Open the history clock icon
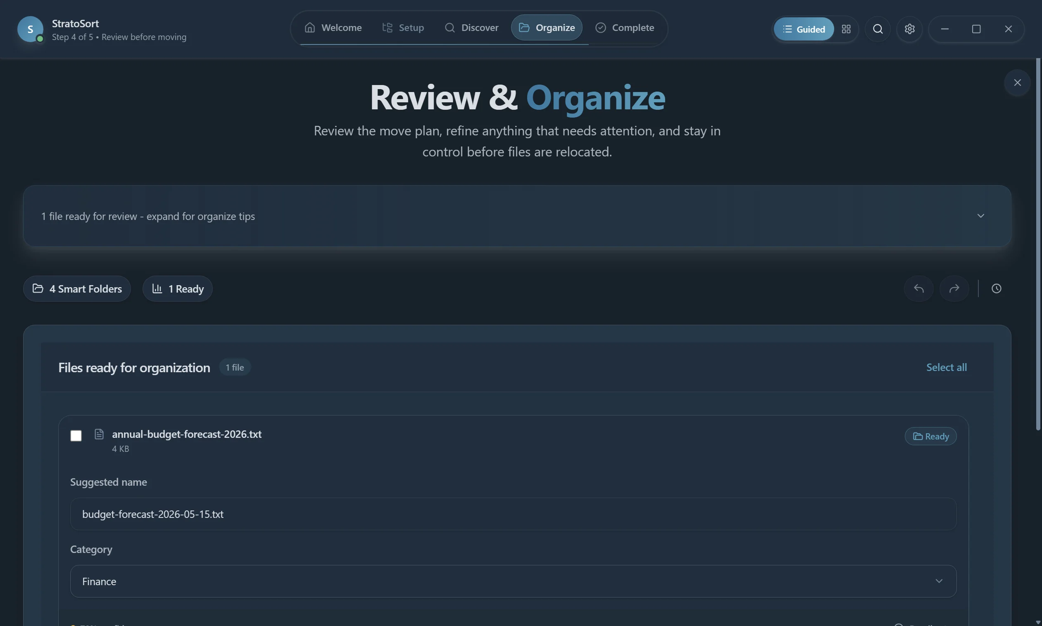Viewport: 1042px width, 626px height. 997,288
